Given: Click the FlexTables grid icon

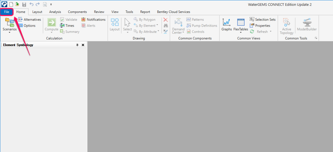Looking at the screenshot, I should (241, 22).
